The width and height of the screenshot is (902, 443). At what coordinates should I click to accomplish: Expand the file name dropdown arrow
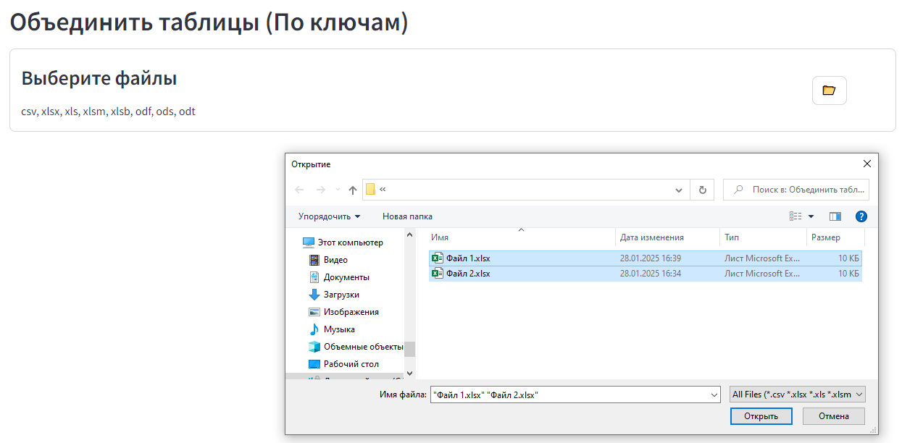coord(714,395)
